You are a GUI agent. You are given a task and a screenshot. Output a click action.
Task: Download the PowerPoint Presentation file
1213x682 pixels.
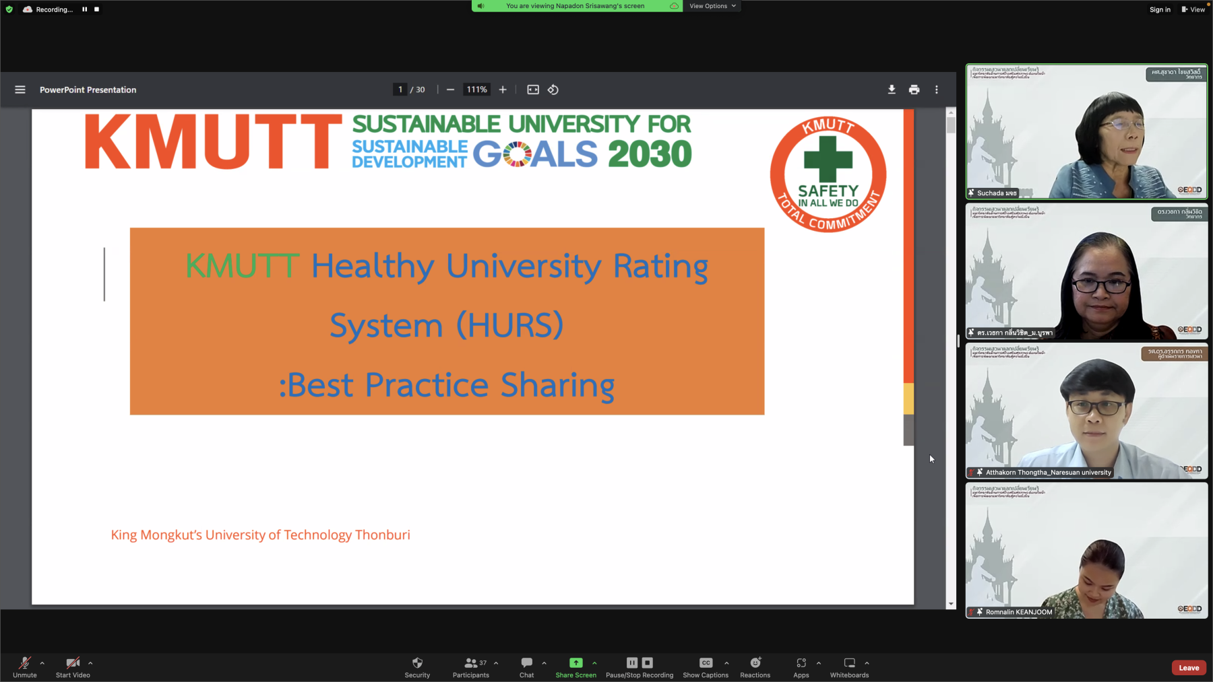coord(892,90)
